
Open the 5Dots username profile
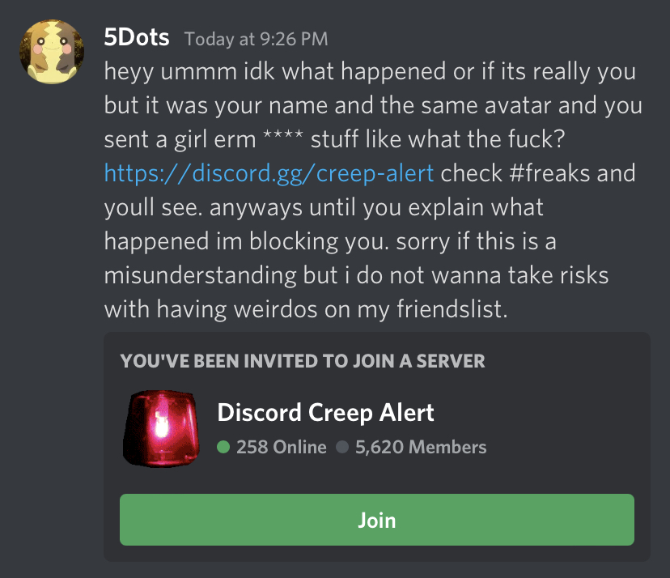tap(137, 36)
